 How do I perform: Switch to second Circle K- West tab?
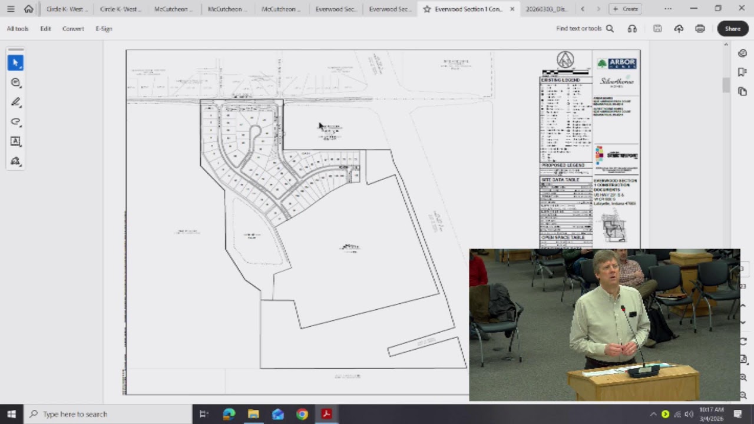click(x=121, y=9)
